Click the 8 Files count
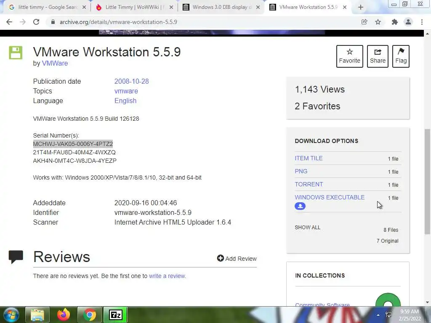This screenshot has height=323, width=431. [391, 230]
